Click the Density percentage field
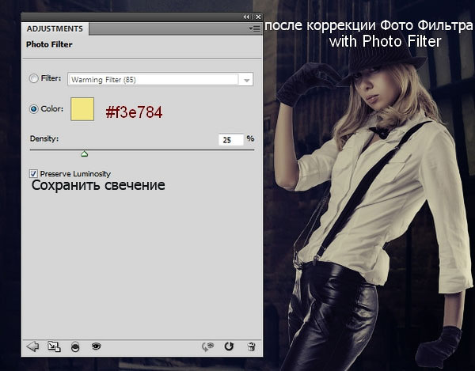Image resolution: width=475 pixels, height=371 pixels. [231, 139]
